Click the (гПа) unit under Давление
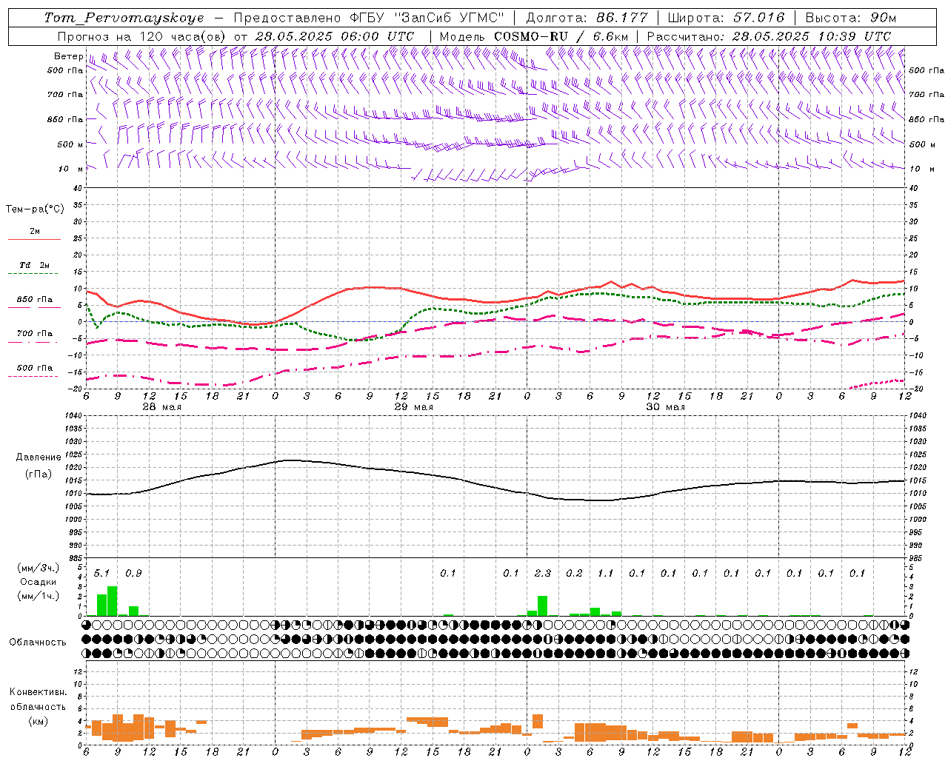 [x=38, y=474]
